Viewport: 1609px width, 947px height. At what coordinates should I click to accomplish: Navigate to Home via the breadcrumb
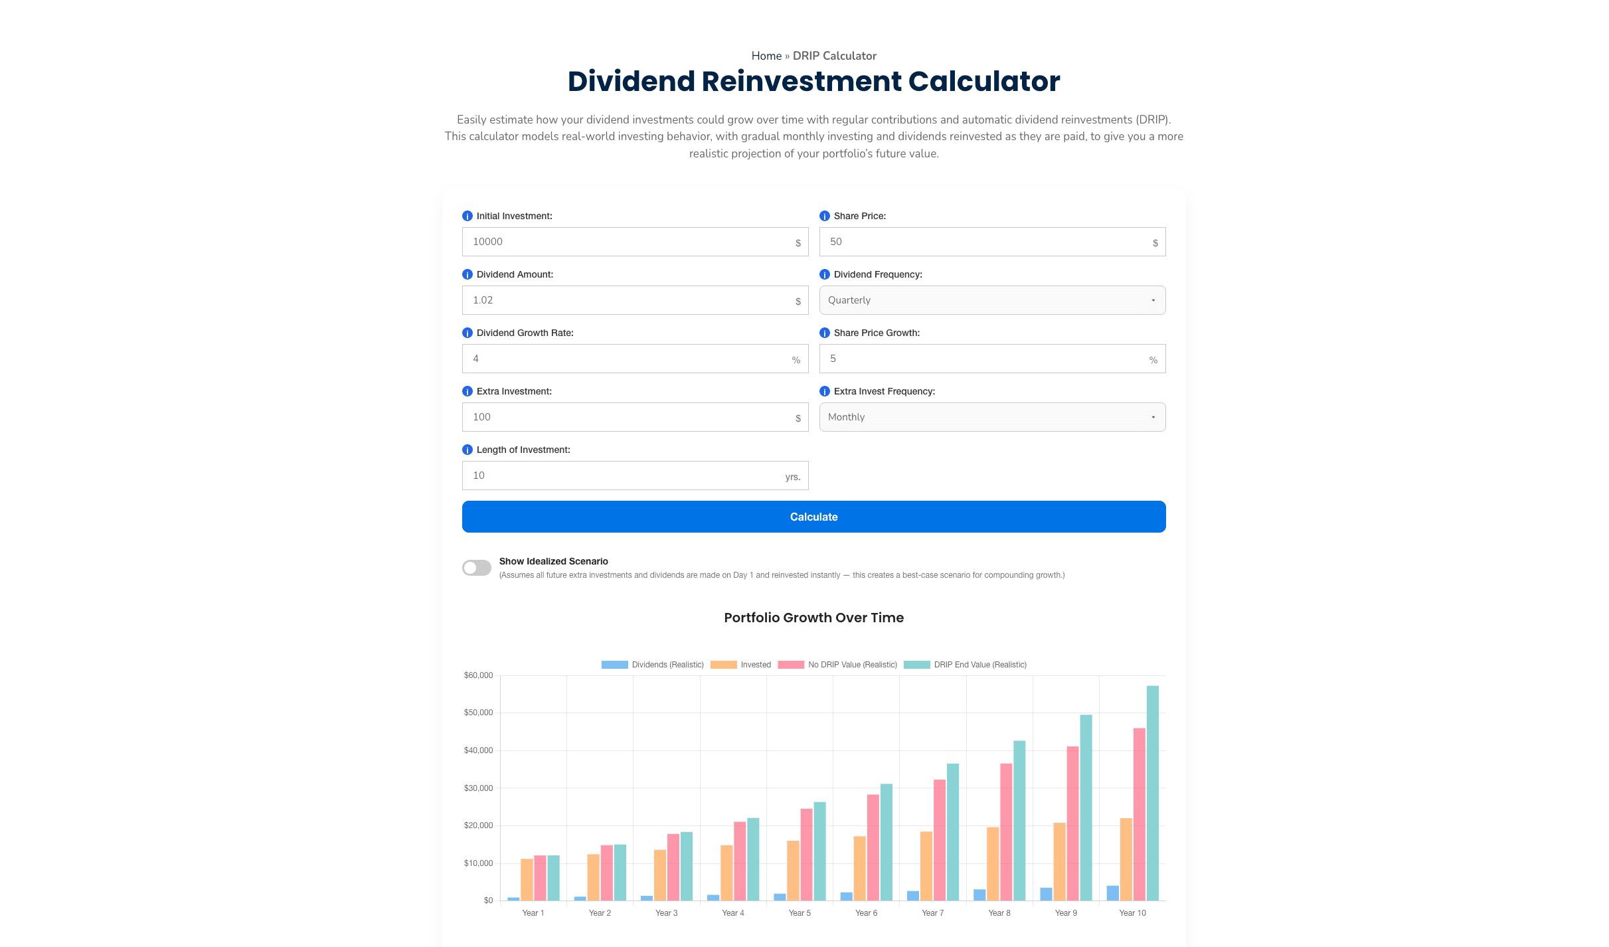click(x=766, y=56)
